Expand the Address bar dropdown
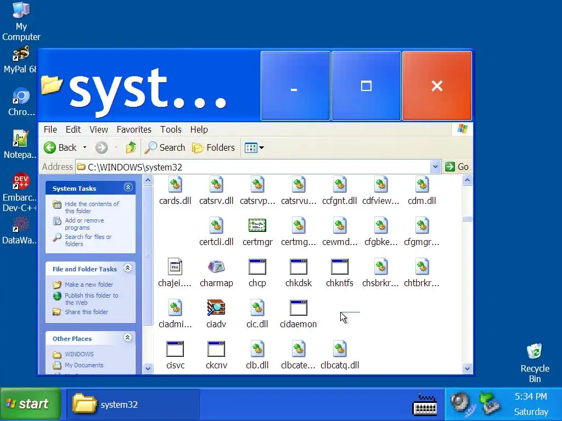The width and height of the screenshot is (562, 421). 435,167
